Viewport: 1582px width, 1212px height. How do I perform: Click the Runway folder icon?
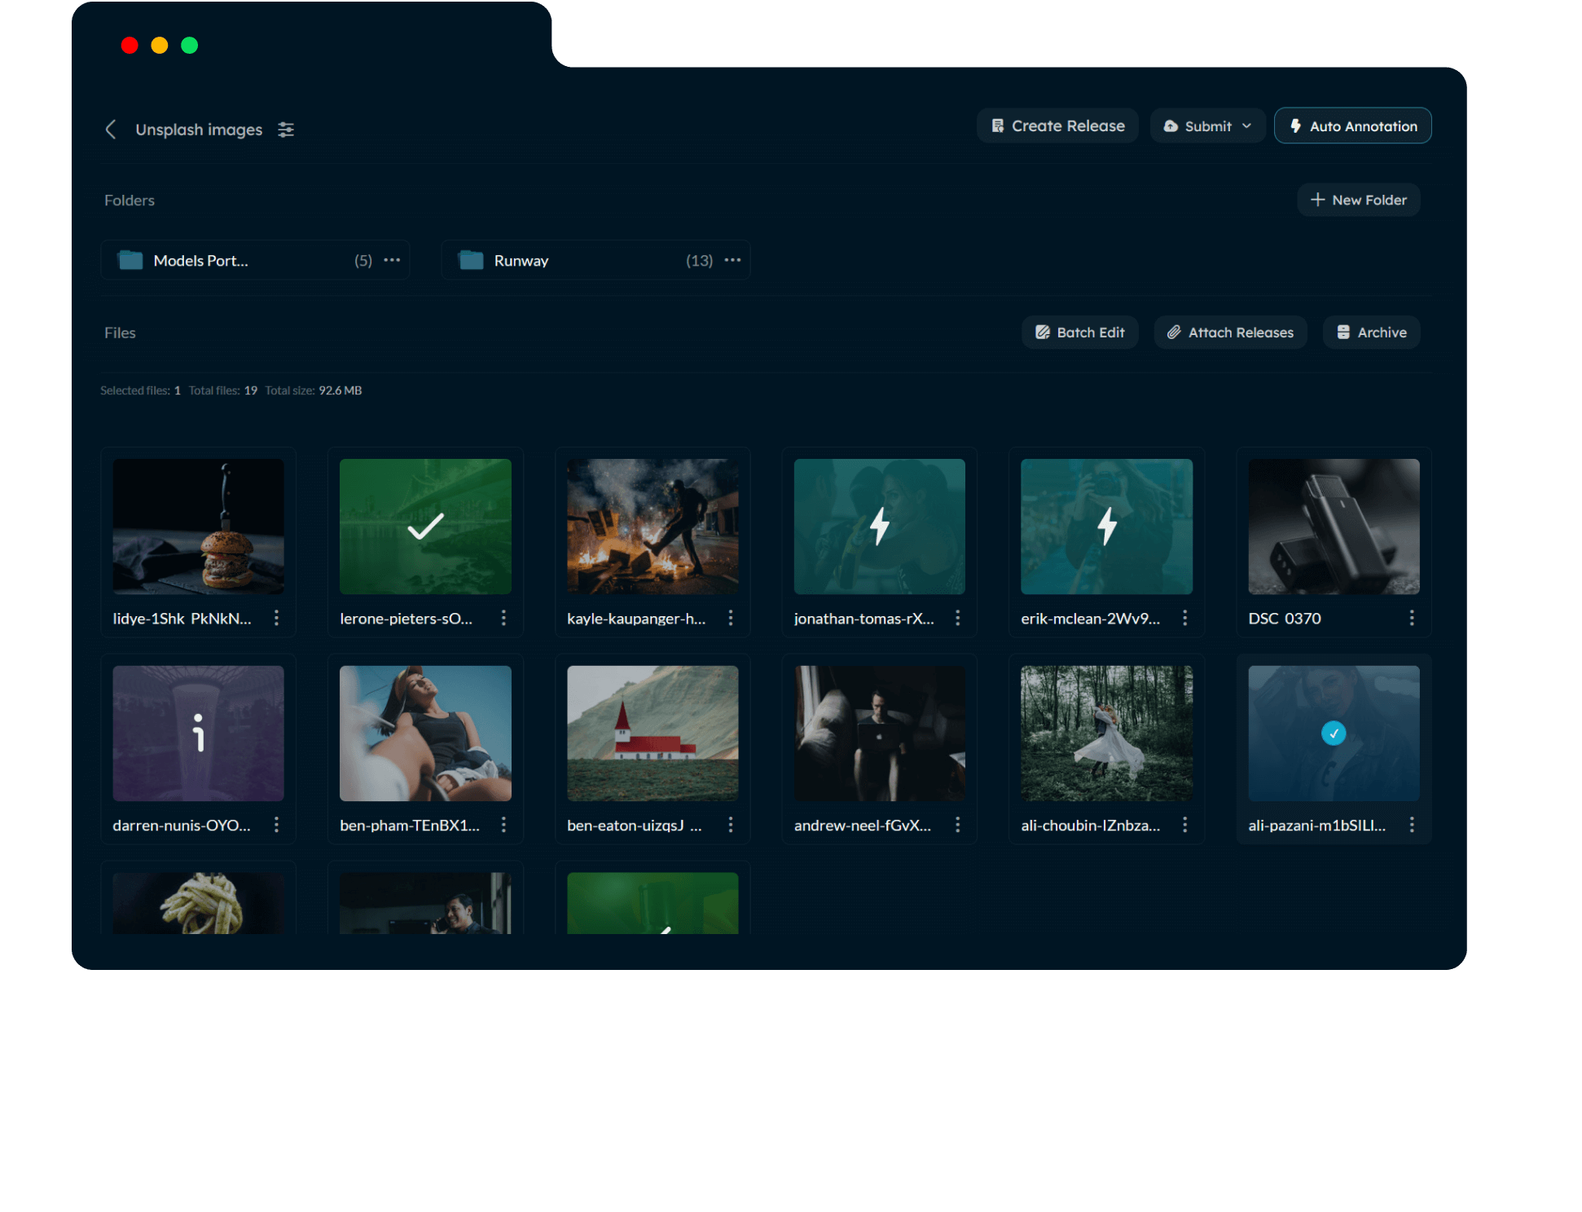tap(471, 260)
